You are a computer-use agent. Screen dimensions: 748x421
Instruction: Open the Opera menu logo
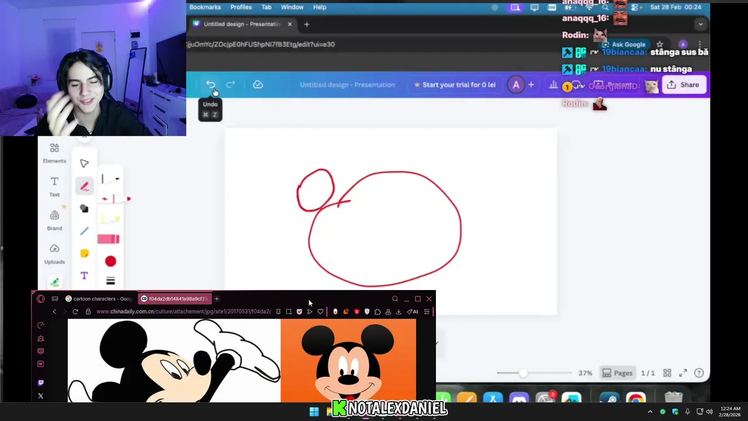(x=40, y=299)
